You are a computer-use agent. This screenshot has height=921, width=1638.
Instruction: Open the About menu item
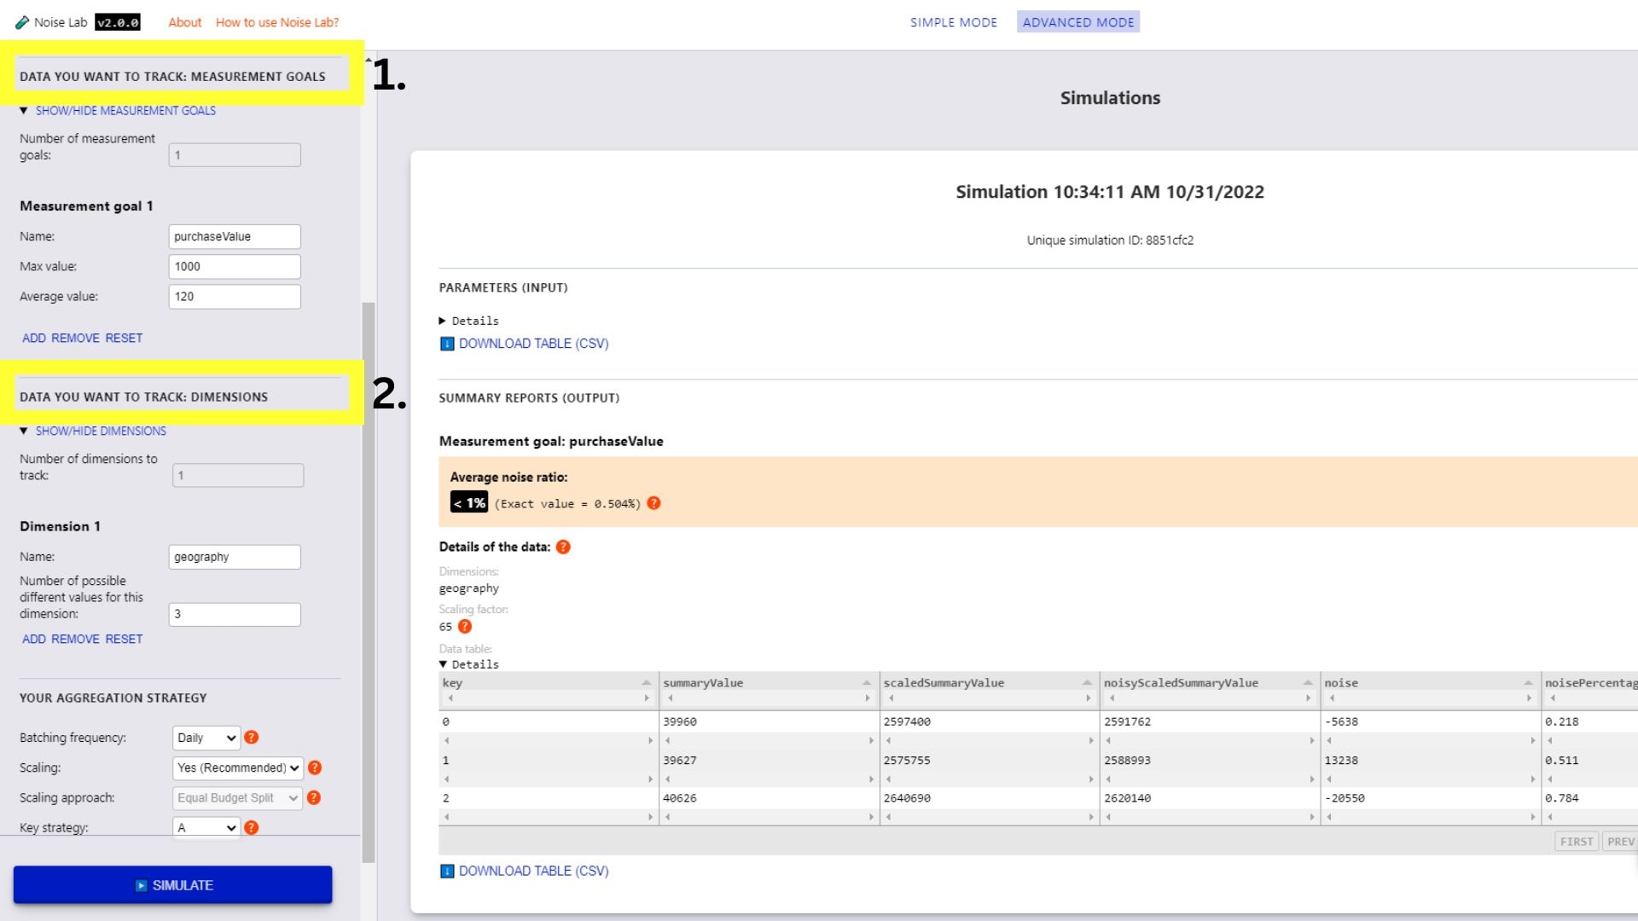pos(183,21)
